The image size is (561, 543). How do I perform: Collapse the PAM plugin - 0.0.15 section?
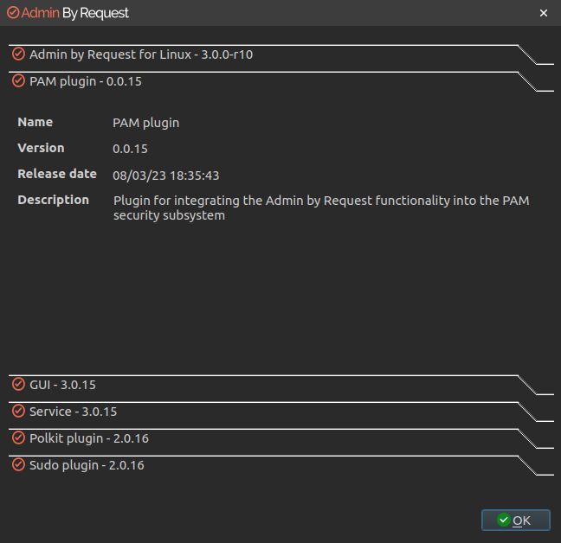(280, 81)
